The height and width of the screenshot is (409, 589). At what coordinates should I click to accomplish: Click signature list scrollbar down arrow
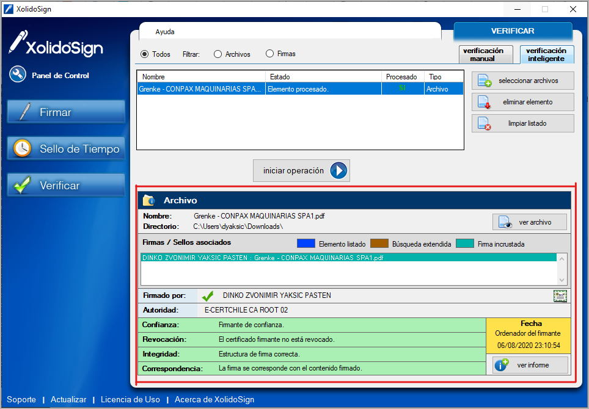click(x=562, y=280)
